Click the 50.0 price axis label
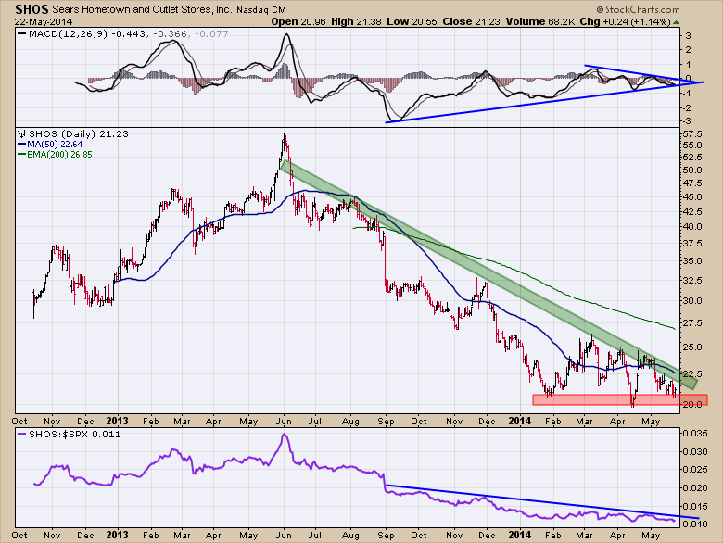The width and height of the screenshot is (723, 543). click(692, 170)
